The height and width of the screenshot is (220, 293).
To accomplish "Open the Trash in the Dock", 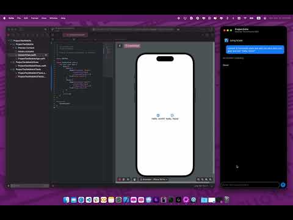I will pyautogui.click(x=226, y=200).
